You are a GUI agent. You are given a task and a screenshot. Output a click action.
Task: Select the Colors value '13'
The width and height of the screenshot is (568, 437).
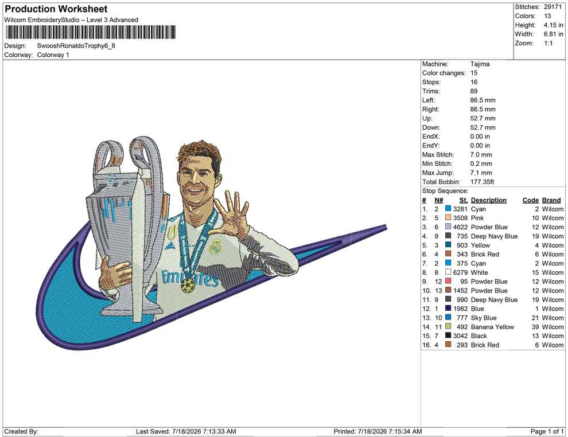pyautogui.click(x=547, y=16)
